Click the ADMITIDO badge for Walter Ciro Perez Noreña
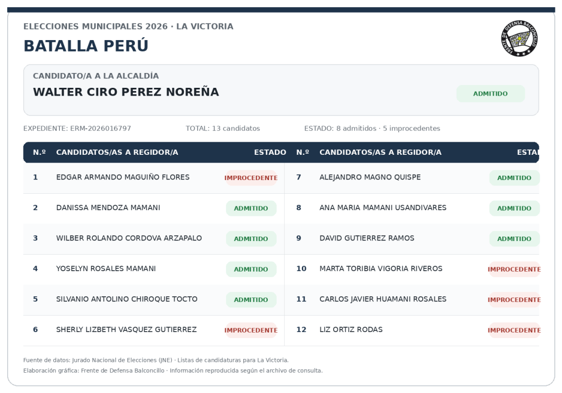Viewport: 562px width, 393px height. pyautogui.click(x=490, y=94)
